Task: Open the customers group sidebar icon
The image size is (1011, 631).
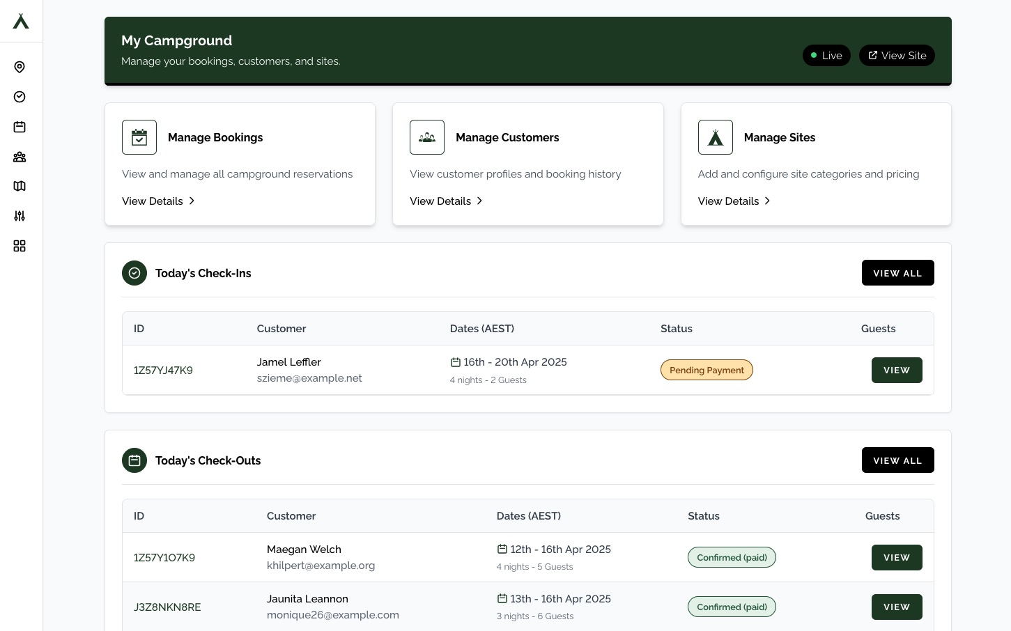Action: click(20, 157)
